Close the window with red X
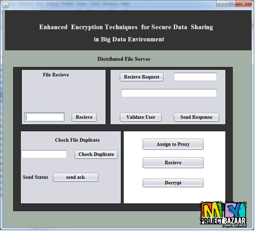Viewport: 255px width, 231px height. [244, 4]
